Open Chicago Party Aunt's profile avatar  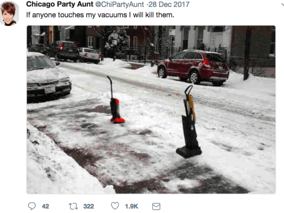(9, 13)
